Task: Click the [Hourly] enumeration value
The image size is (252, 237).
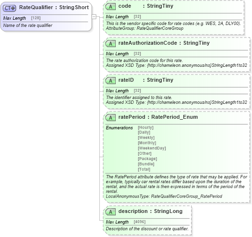Action: [x=146, y=127]
